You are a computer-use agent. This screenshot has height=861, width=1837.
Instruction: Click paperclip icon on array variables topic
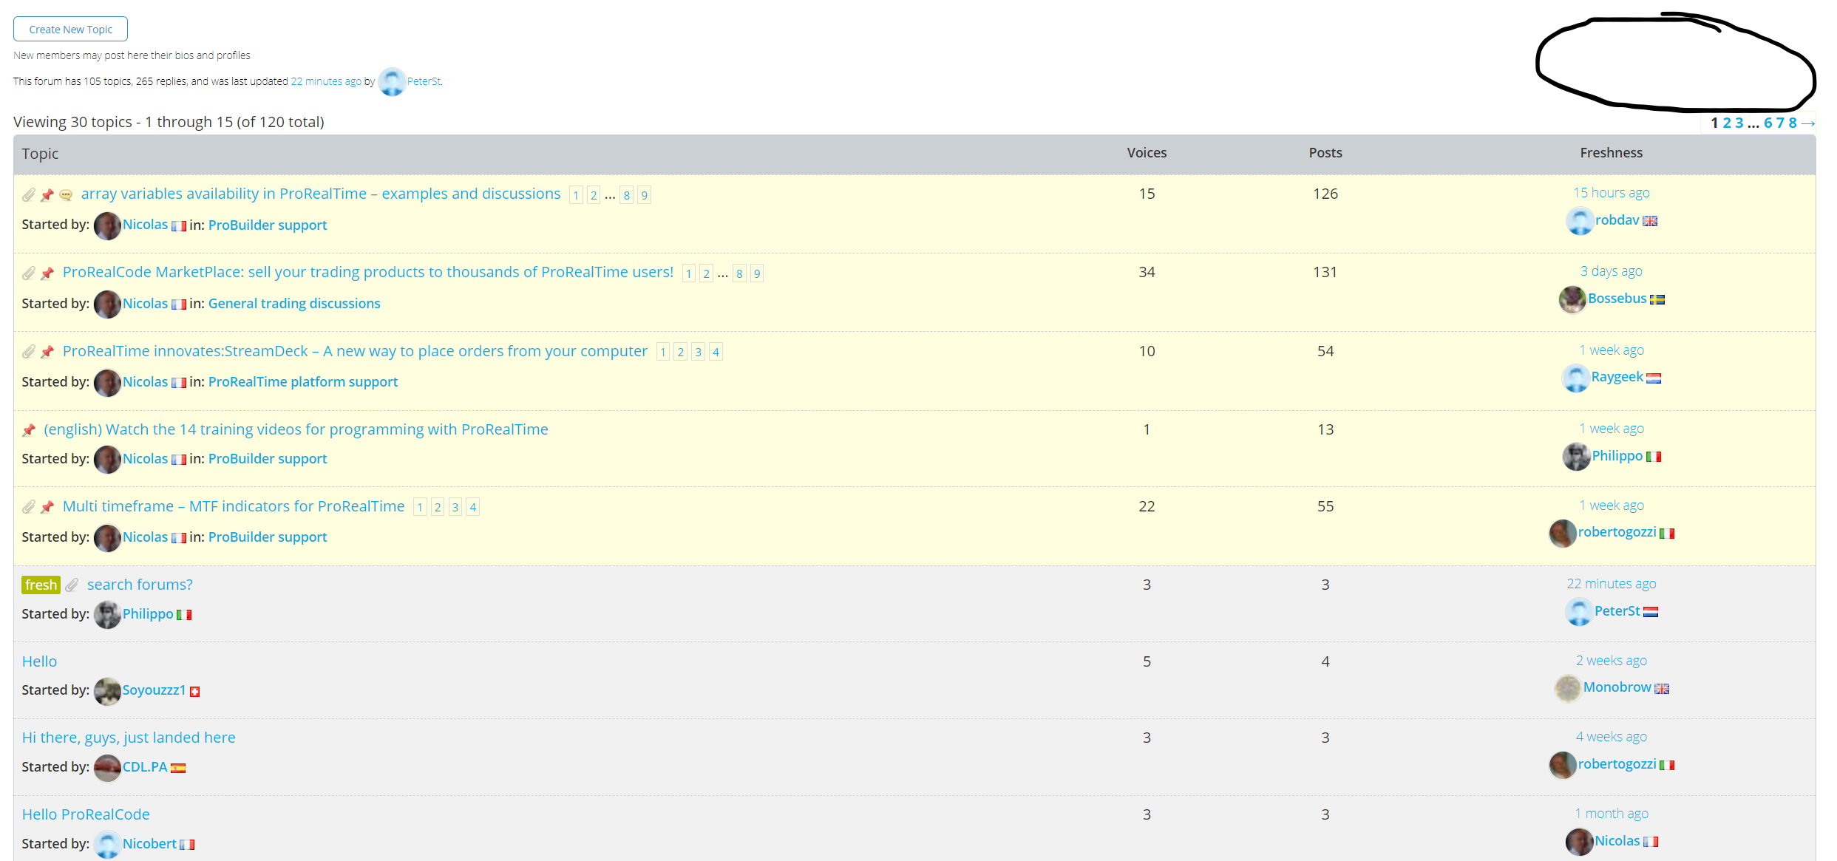click(28, 195)
